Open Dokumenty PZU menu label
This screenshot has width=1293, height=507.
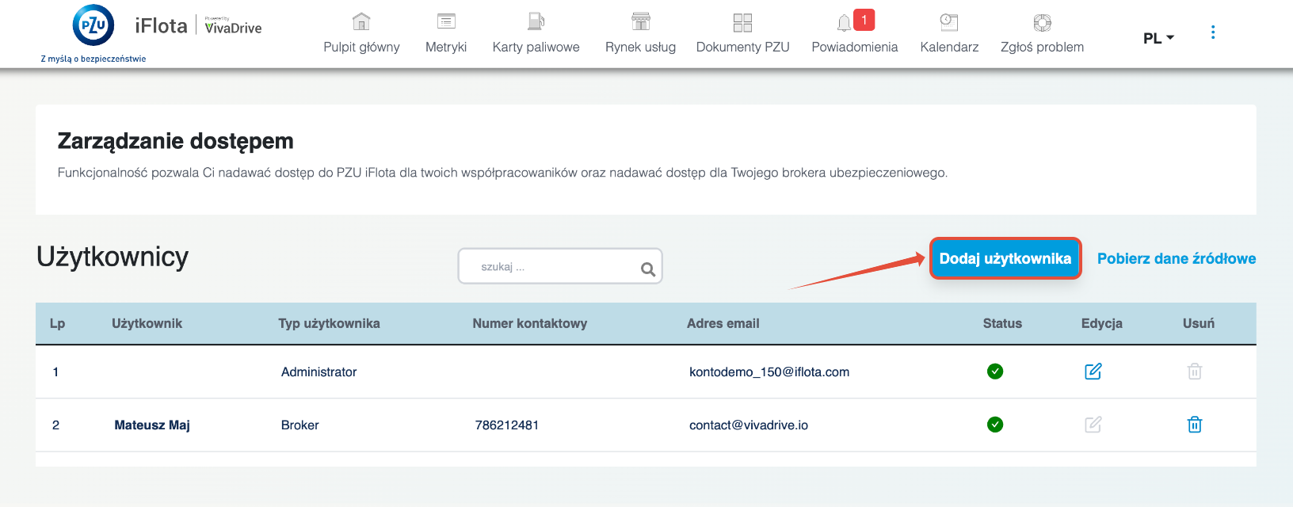pyautogui.click(x=742, y=48)
